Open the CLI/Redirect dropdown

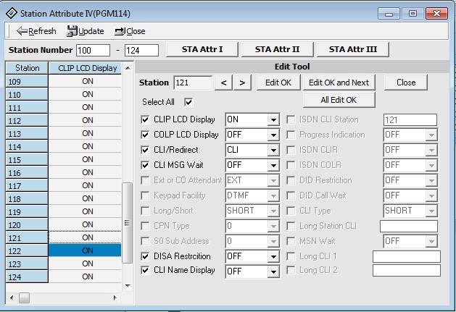[273, 150]
